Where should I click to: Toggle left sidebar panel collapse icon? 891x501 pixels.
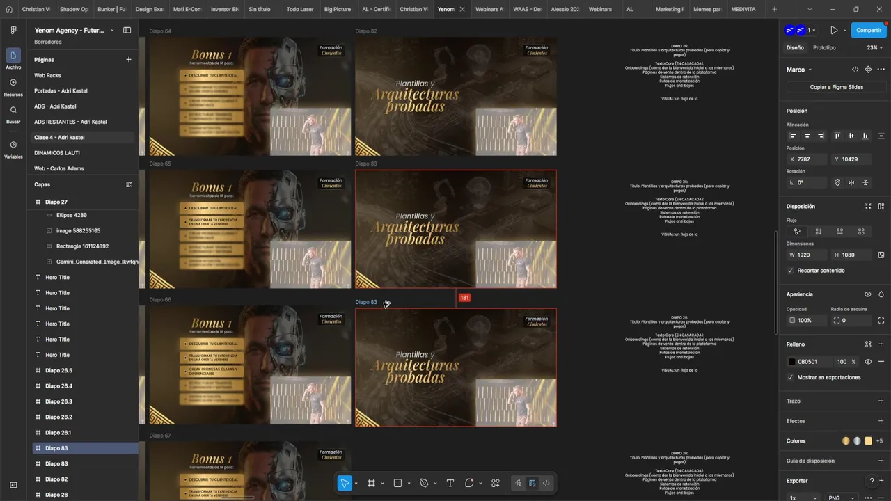127,31
